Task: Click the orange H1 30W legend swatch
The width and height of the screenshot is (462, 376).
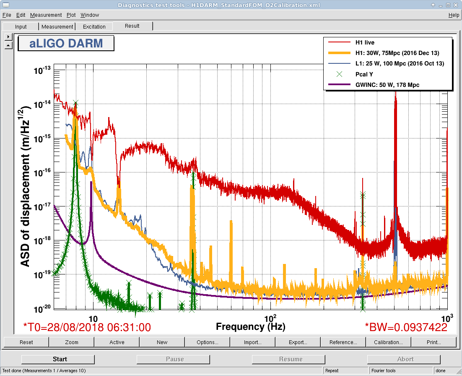Action: [x=340, y=53]
